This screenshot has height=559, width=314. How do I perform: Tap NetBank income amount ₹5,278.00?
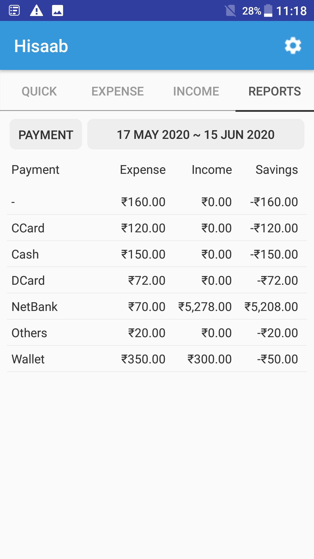click(205, 307)
